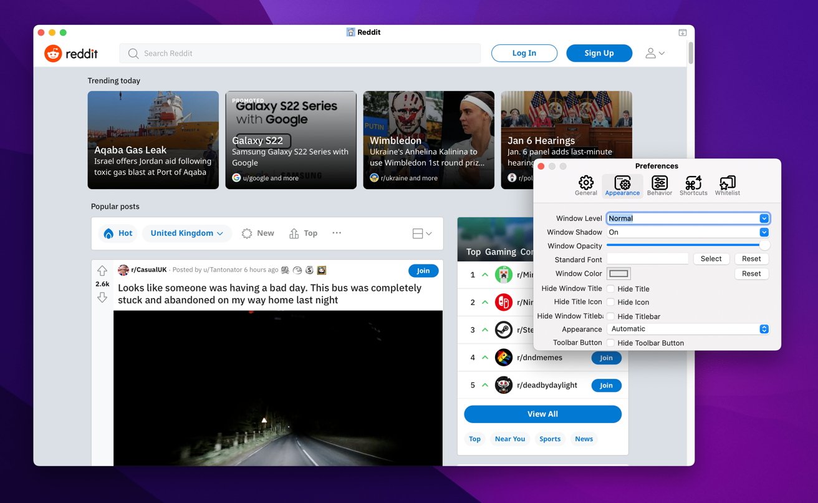
Task: Upvote the r/CasualUK bus post
Action: 102,271
